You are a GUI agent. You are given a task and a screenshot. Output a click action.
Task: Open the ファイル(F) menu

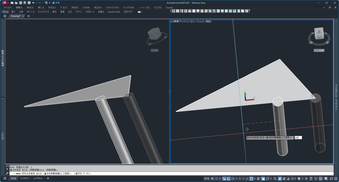click(7, 7)
